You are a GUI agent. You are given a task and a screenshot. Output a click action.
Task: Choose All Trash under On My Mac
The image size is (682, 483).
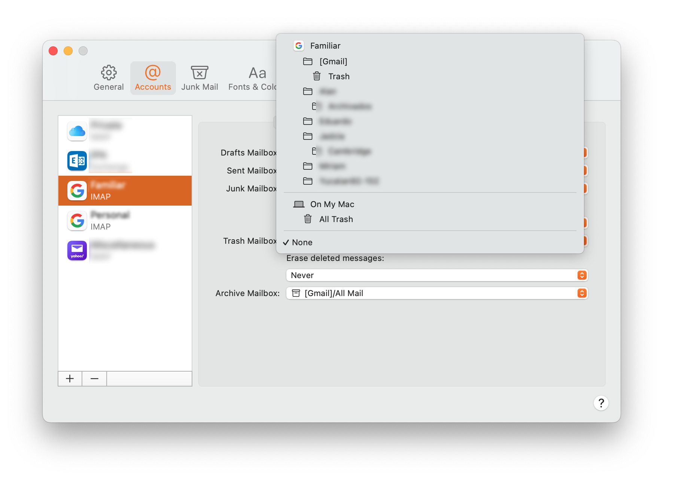coord(336,219)
